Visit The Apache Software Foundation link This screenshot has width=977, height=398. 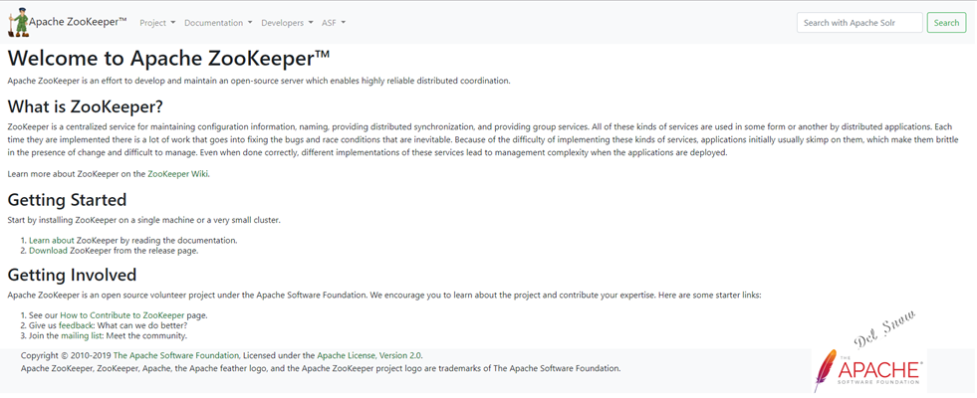click(x=175, y=355)
